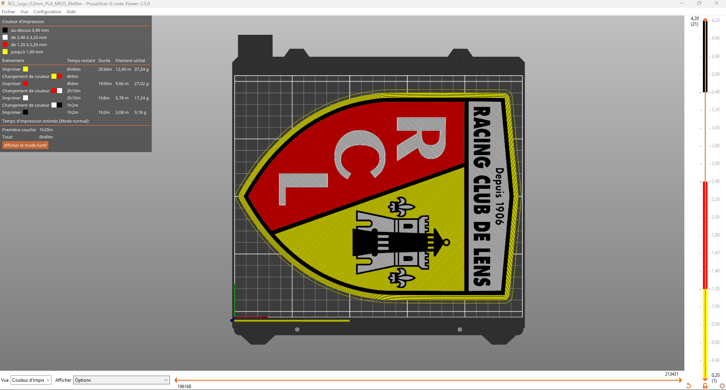Click the black swatch on last Imprimer row
726x390 pixels.
pyautogui.click(x=25, y=112)
